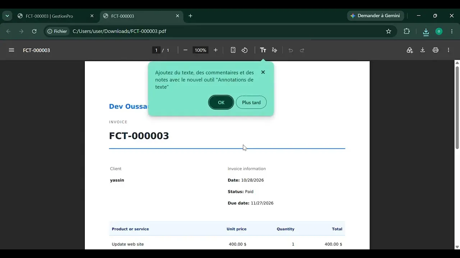Open the PDF sidebar hamburger menu
This screenshot has width=460, height=258.
coord(11,50)
